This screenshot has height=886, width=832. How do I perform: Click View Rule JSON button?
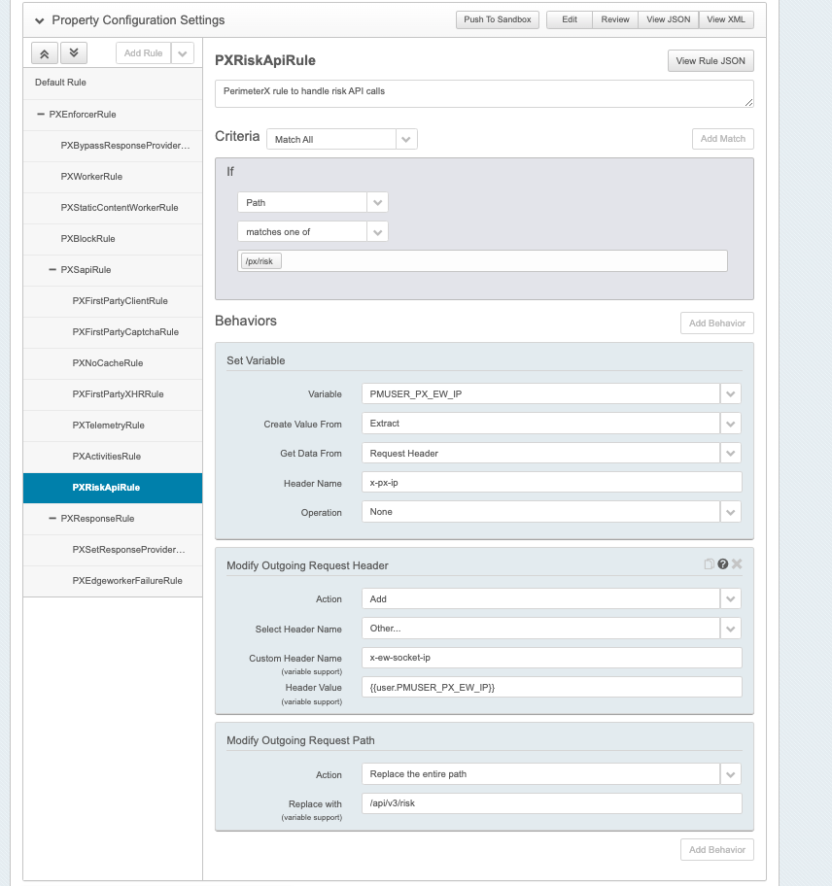click(711, 61)
